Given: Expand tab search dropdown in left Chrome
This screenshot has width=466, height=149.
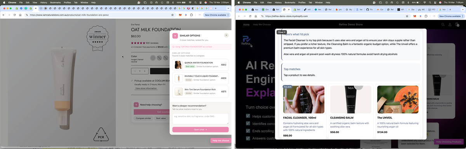Looking at the screenshot, I should pos(228,8).
